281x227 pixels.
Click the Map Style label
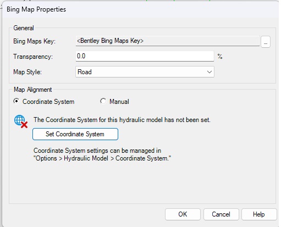tap(27, 72)
